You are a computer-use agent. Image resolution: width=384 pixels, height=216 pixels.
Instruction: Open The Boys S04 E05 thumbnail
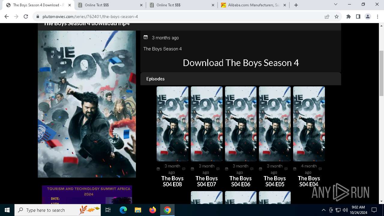click(x=275, y=124)
